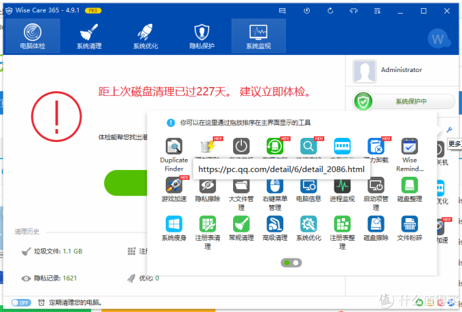Click the trash-with-lightning force delete icon
The image size is (462, 312).
(x=208, y=146)
